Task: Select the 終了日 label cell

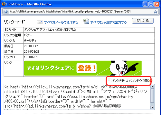Action: (x=14, y=52)
